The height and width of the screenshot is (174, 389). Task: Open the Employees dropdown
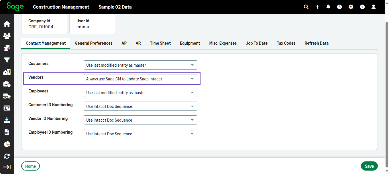(140, 92)
